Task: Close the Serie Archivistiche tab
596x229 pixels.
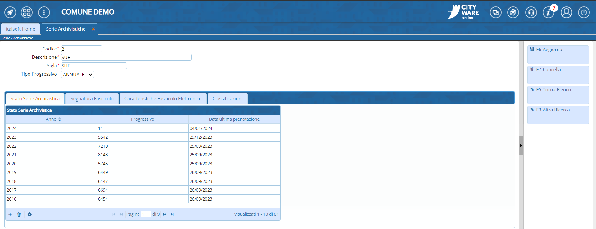Action: [93, 29]
